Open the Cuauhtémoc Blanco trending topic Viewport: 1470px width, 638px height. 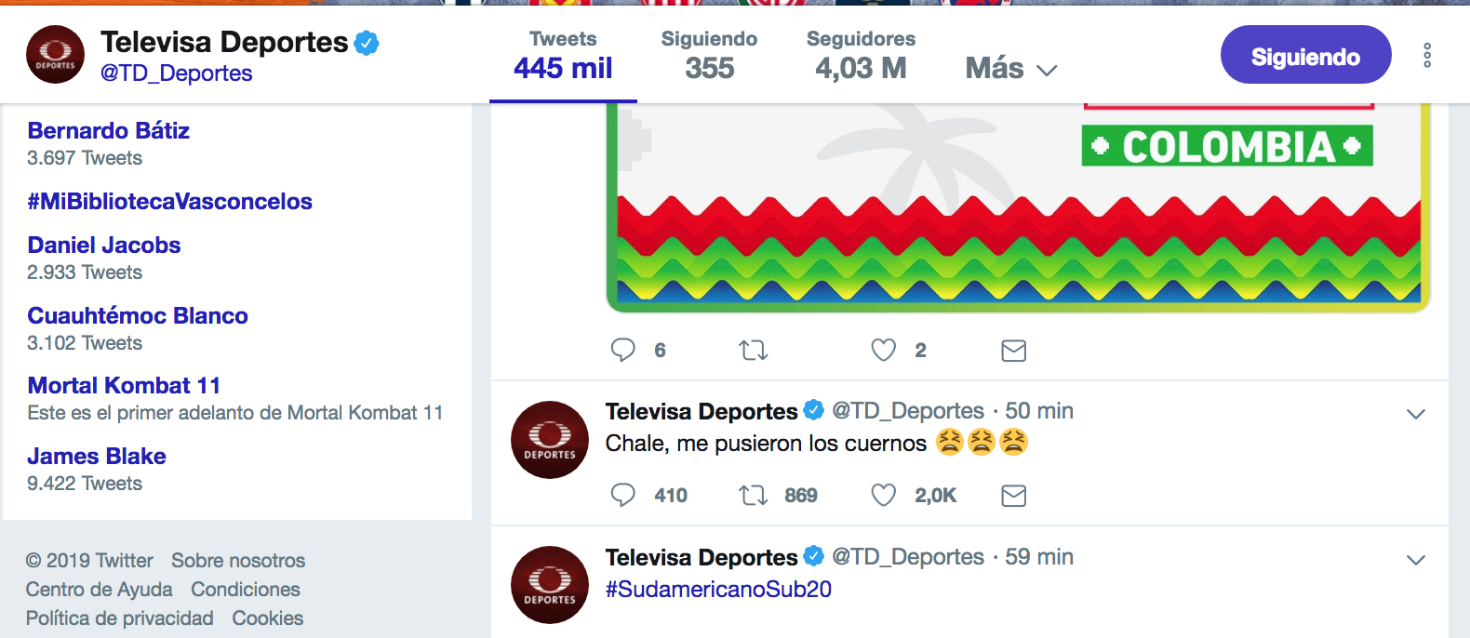click(x=138, y=315)
